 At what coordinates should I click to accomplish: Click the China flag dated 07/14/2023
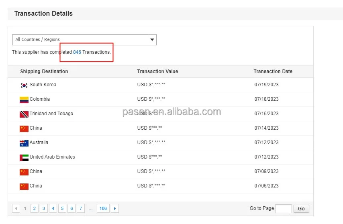tap(24, 128)
